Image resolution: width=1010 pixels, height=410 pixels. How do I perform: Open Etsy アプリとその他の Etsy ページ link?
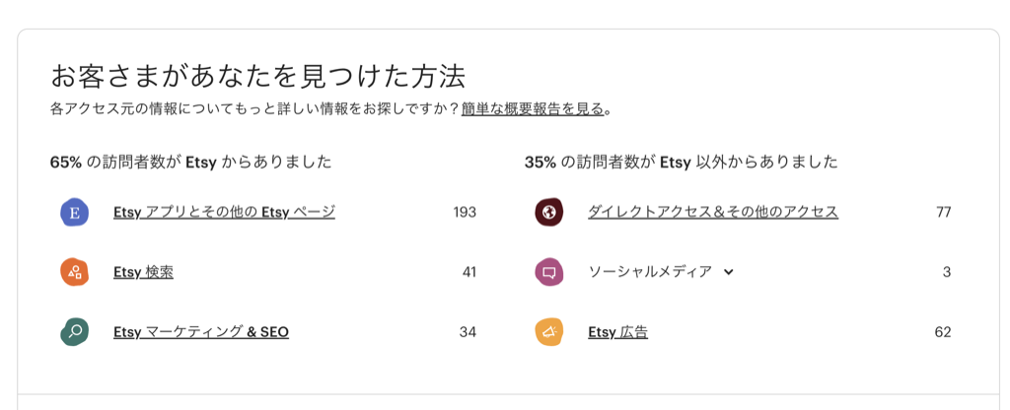point(224,211)
